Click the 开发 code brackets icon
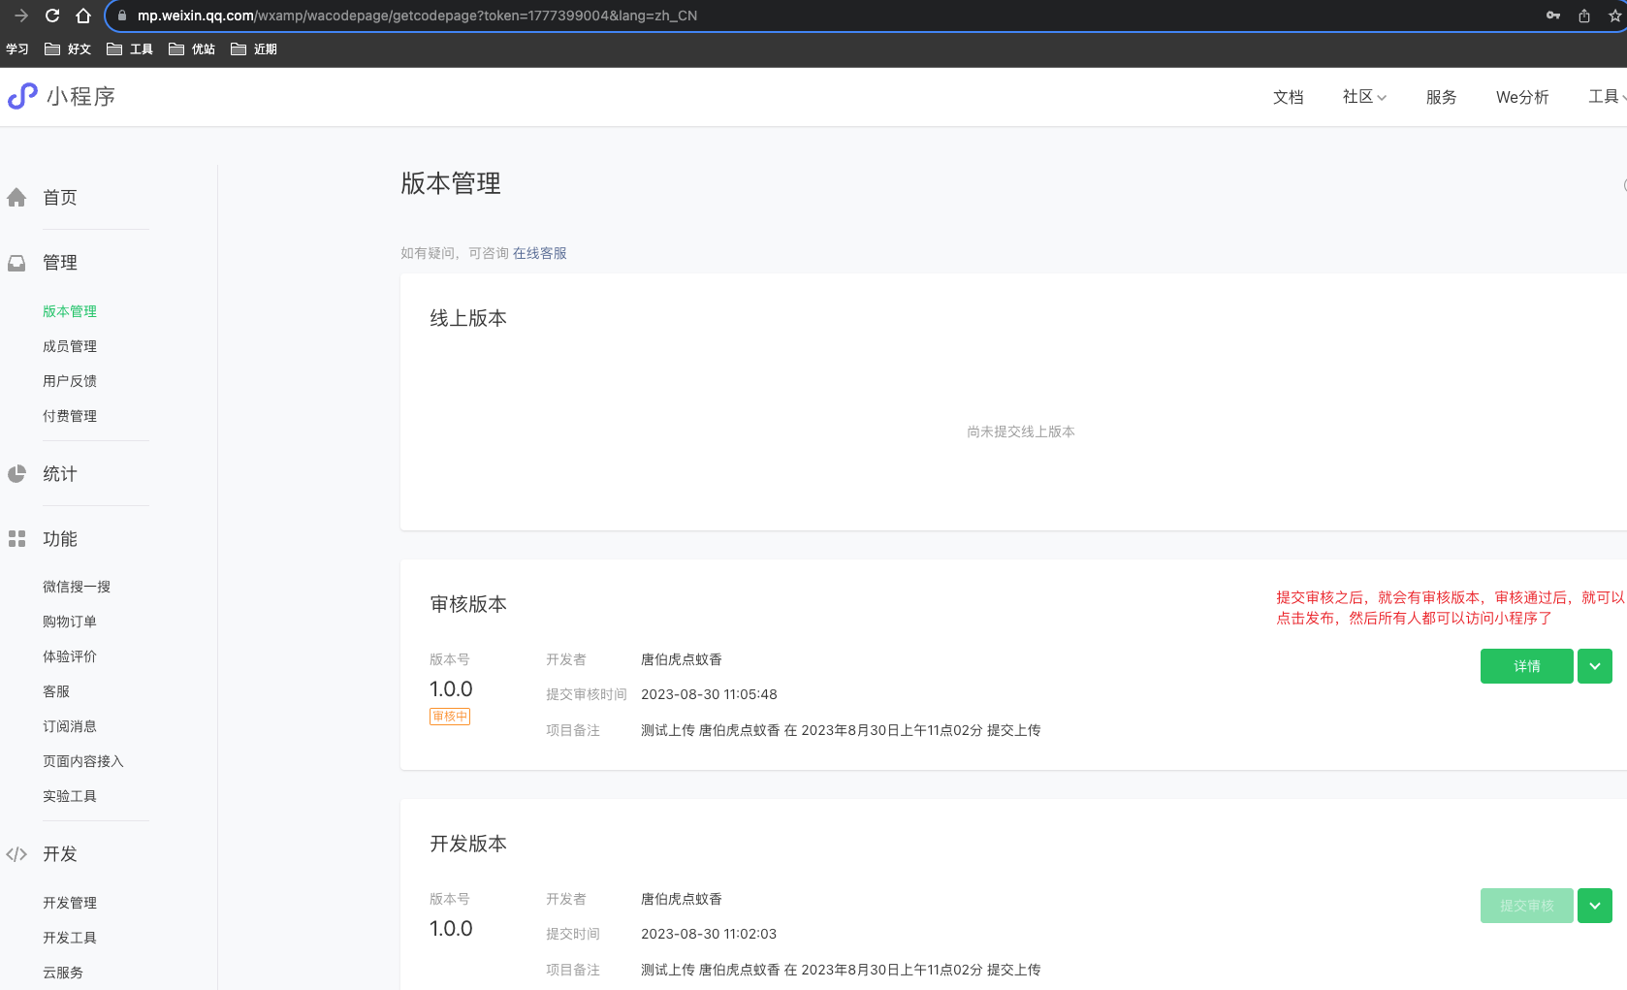This screenshot has width=1627, height=990. 16,854
